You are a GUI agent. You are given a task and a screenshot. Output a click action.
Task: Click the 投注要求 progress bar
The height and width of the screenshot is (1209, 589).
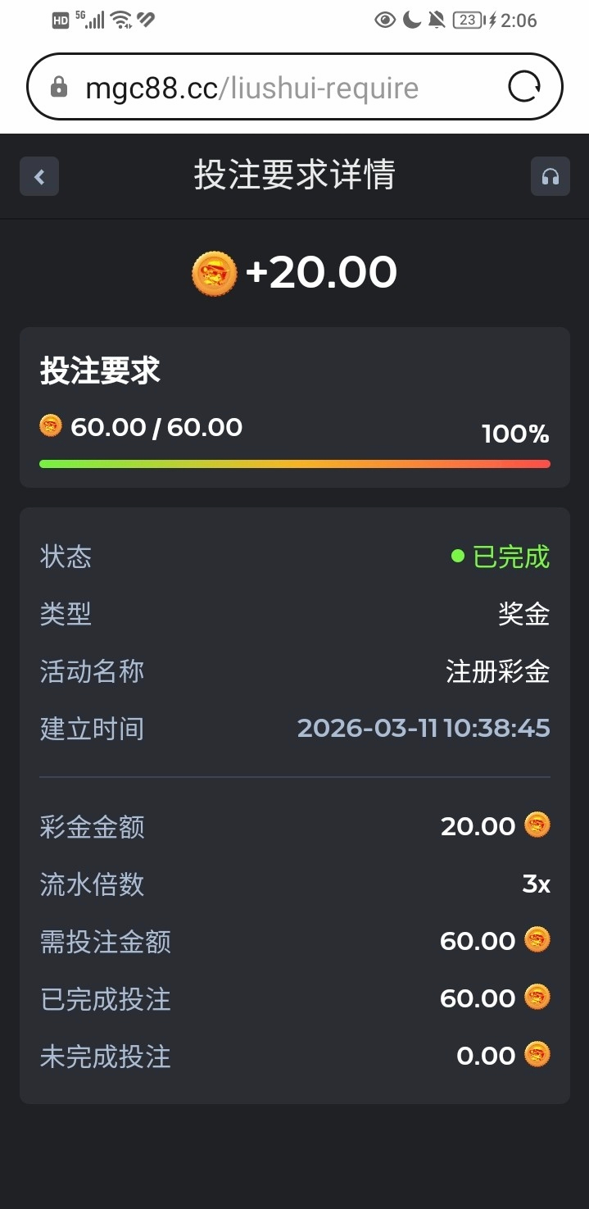294,464
